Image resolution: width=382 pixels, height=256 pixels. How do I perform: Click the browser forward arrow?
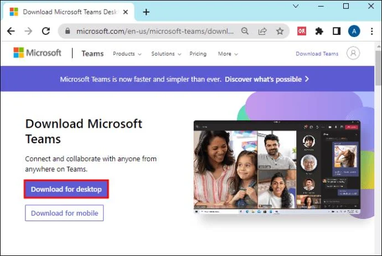coord(28,31)
